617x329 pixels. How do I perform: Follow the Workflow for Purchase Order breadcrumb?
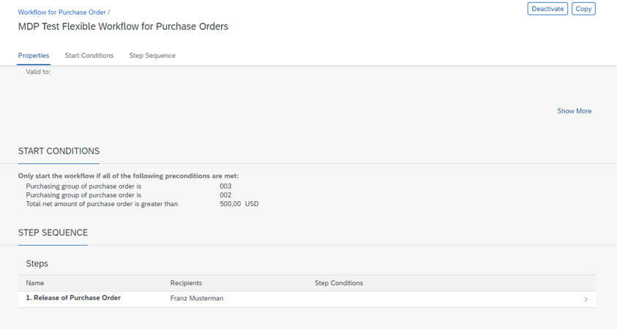click(x=62, y=12)
